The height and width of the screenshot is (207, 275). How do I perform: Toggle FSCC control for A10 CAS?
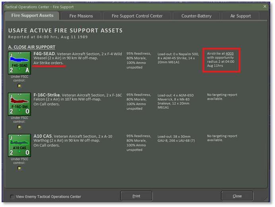pyautogui.click(x=19, y=168)
